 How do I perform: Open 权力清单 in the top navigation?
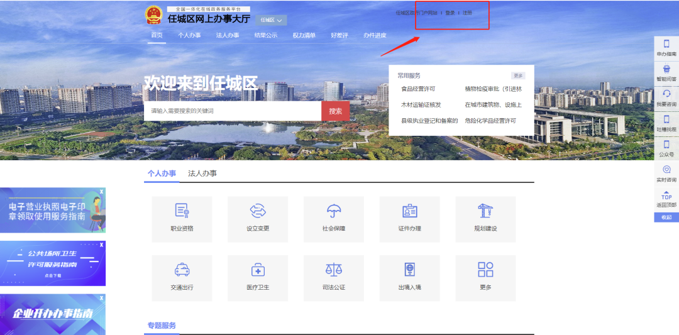tap(304, 35)
